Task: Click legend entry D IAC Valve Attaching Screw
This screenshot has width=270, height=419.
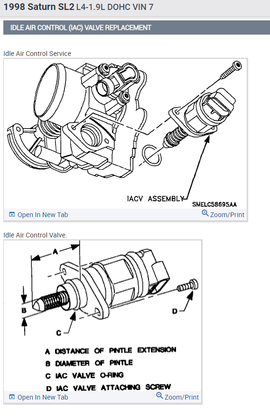Action: (108, 387)
